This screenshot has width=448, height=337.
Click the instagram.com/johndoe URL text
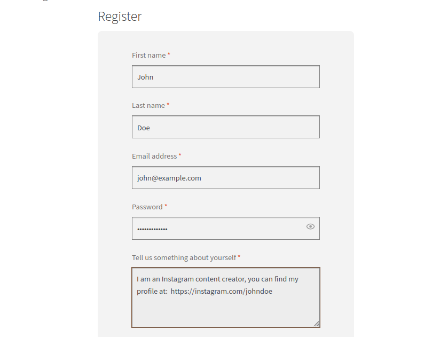click(222, 291)
